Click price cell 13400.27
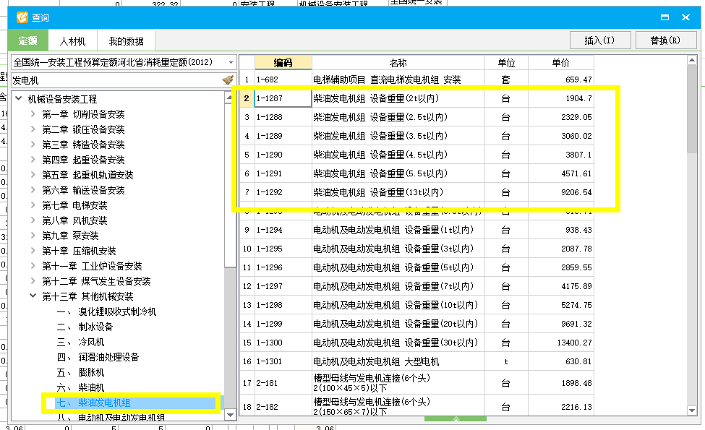The height and width of the screenshot is (430, 705). point(560,343)
